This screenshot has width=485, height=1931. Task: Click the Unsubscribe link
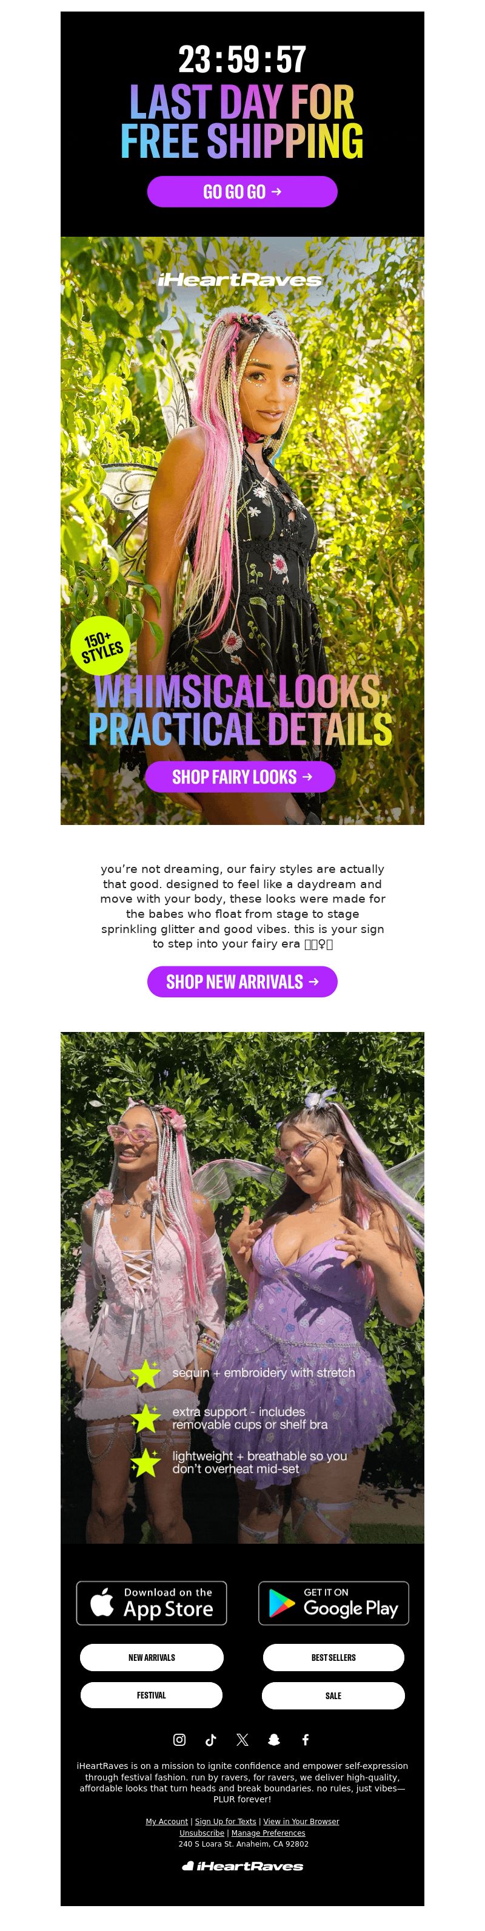pos(201,1832)
